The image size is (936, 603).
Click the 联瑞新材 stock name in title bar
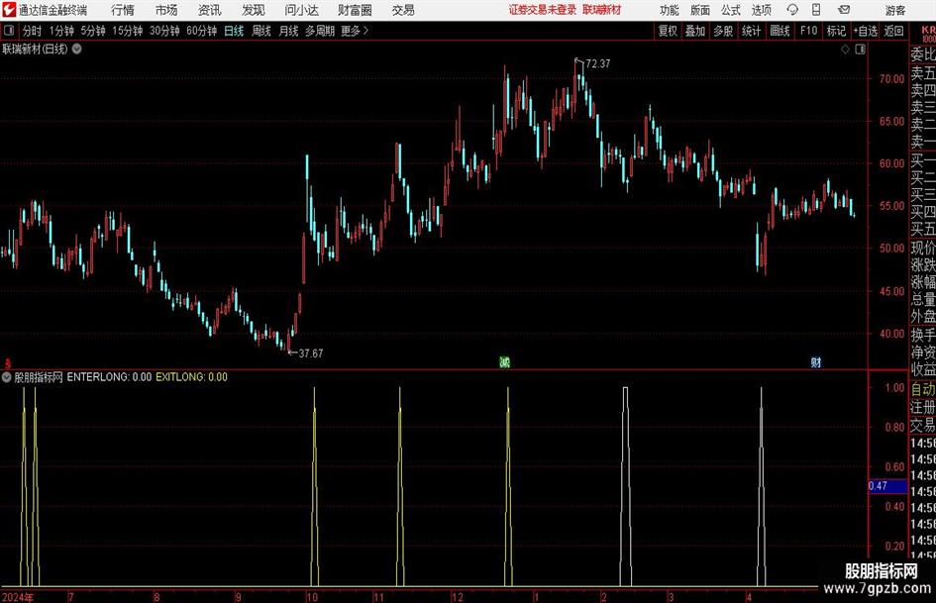click(x=602, y=10)
